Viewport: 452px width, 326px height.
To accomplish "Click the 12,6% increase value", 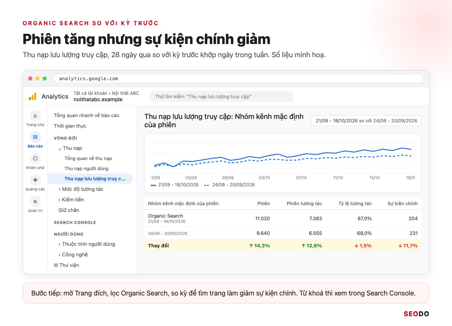I will (x=312, y=245).
